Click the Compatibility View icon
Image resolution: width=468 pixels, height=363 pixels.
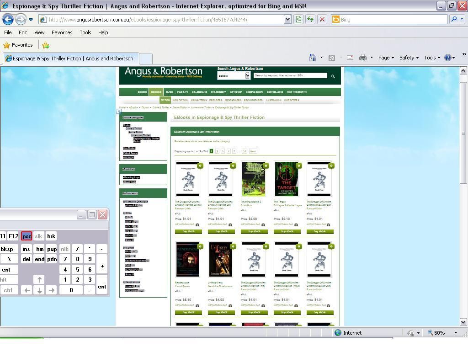[298, 20]
